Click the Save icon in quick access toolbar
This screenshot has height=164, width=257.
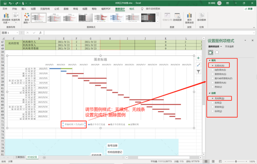[x=5, y=3]
